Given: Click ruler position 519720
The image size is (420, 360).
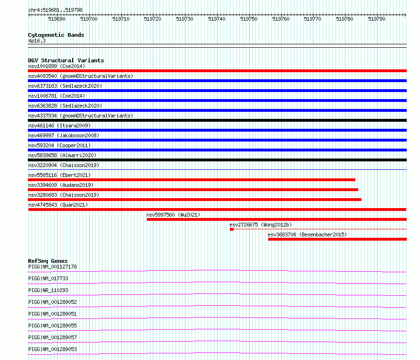Looking at the screenshot, I should (153, 19).
